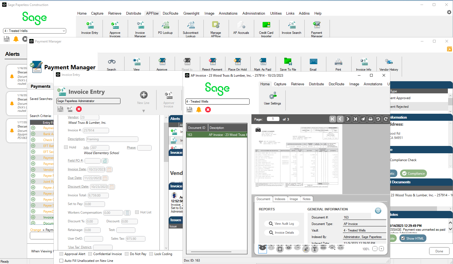453x264 pixels.
Task: Rotate document clockwise in viewer
Action: pyautogui.click(x=386, y=119)
